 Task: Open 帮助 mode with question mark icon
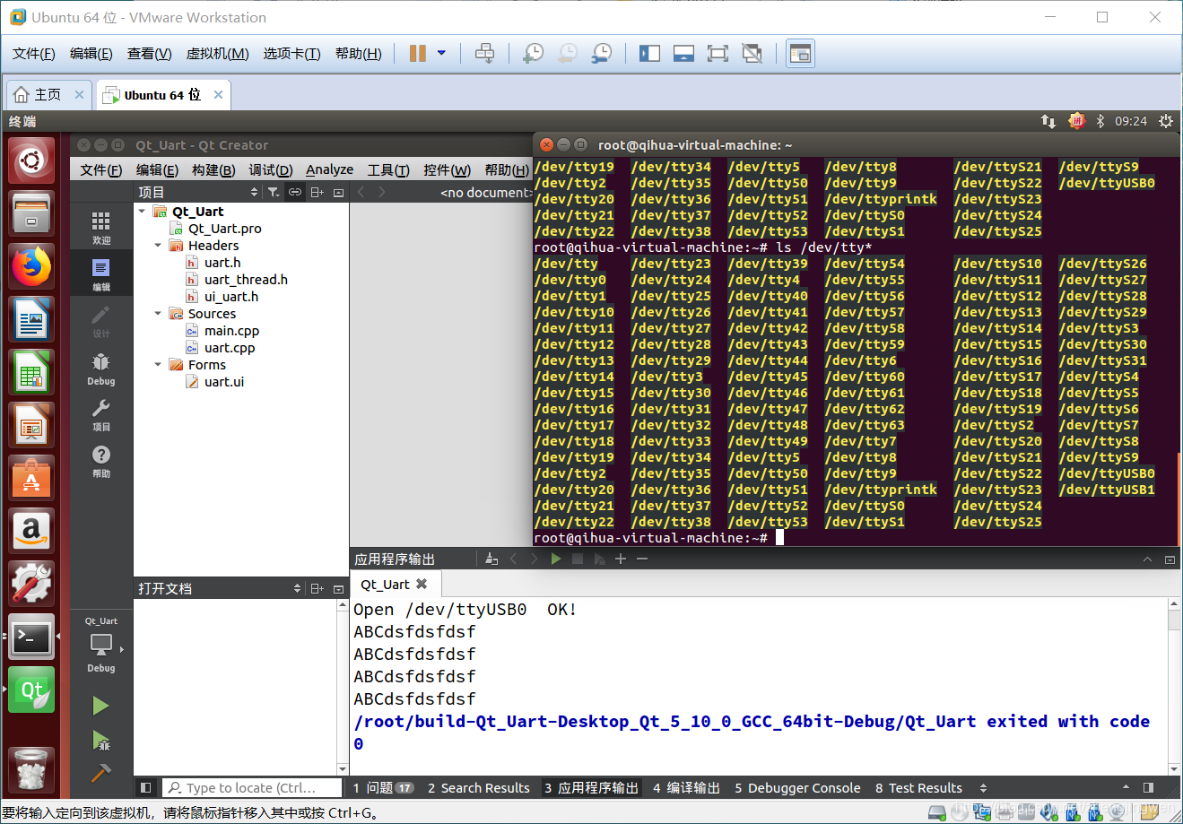[x=101, y=462]
